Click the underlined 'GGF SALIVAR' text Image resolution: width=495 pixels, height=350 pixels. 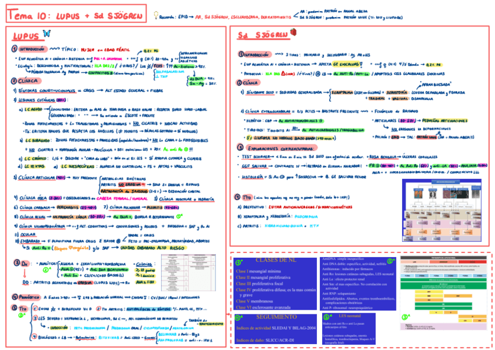(x=254, y=166)
